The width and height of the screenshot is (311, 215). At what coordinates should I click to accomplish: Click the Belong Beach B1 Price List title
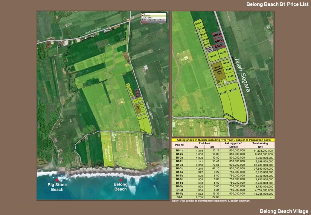coord(277,4)
